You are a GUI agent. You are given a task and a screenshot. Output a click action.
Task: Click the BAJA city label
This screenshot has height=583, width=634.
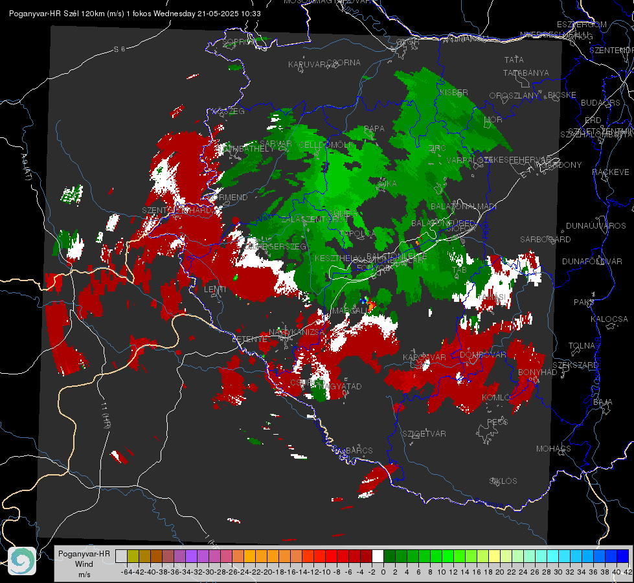coord(603,402)
